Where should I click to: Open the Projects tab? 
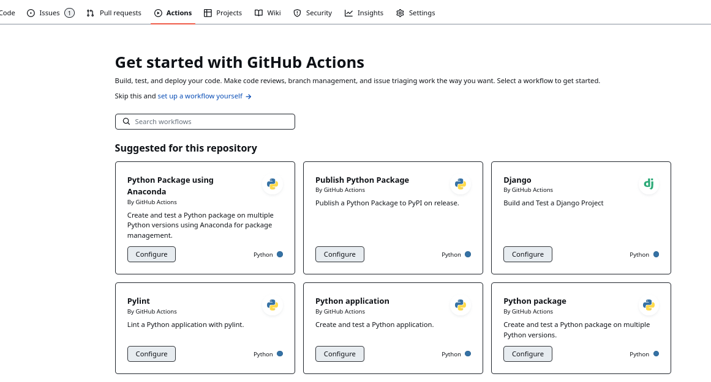(x=222, y=12)
